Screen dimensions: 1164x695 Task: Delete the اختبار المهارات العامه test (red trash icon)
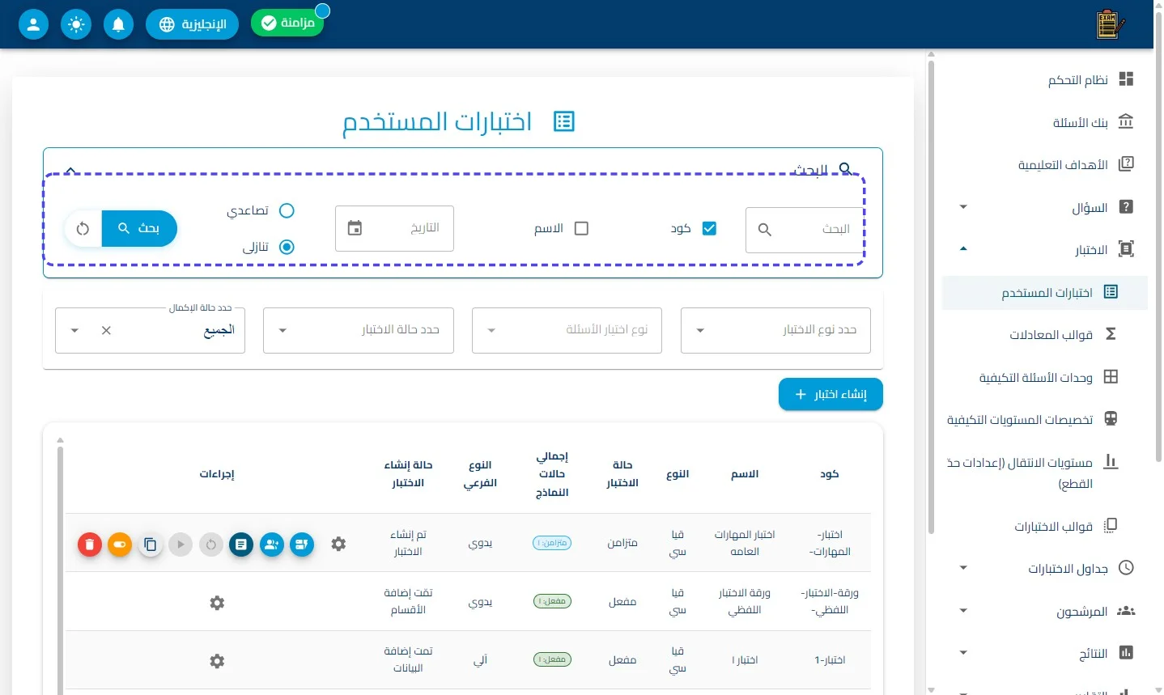[90, 545]
